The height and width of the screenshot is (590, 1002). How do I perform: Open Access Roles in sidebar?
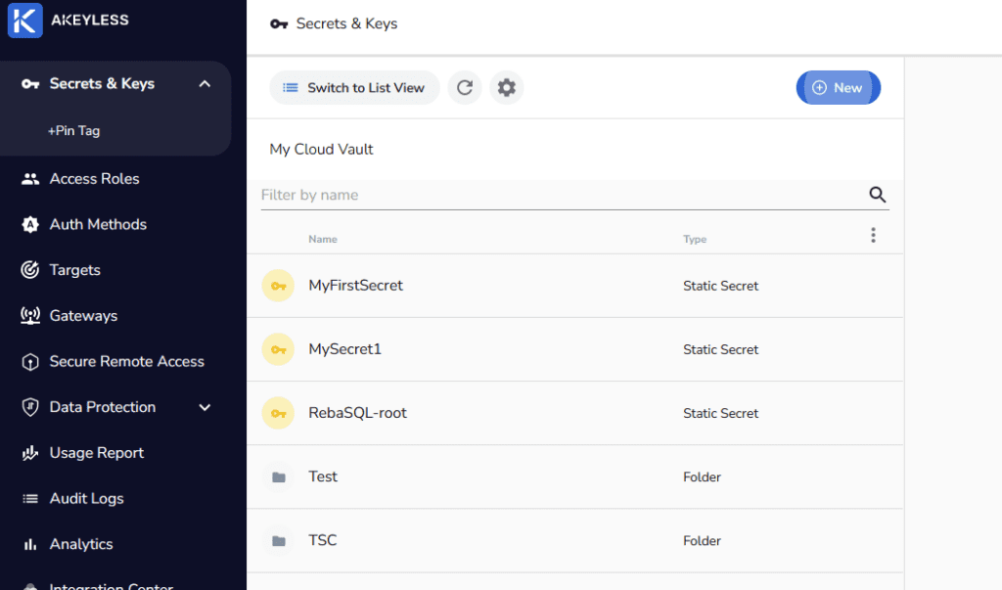point(94,179)
